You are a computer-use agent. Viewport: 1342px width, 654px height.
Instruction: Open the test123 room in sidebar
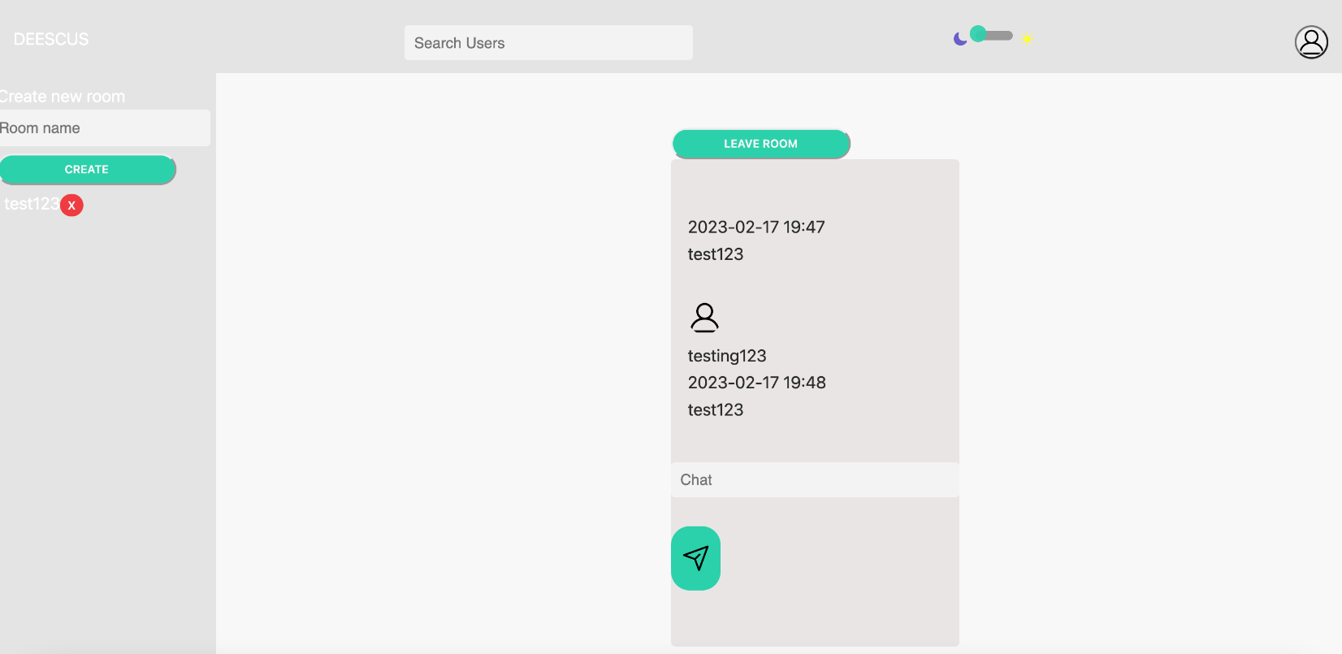click(31, 204)
